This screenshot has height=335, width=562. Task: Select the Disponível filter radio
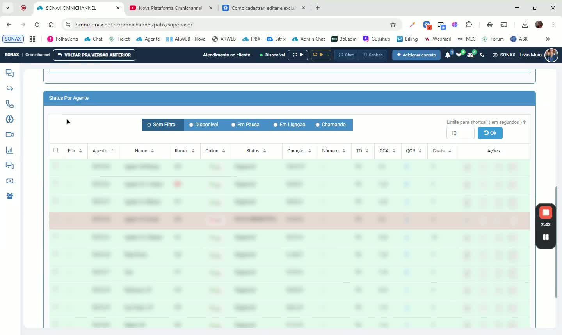click(x=191, y=125)
